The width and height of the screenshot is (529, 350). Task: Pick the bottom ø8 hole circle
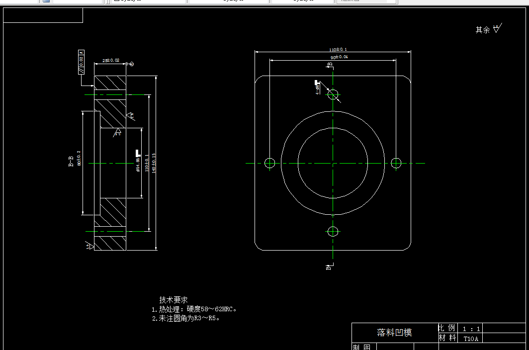[333, 232]
